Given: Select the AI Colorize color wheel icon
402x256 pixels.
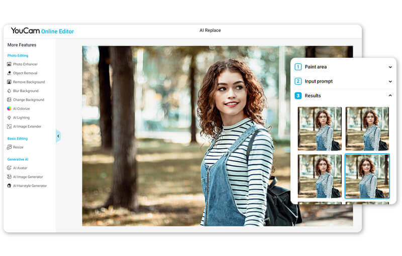Looking at the screenshot, I should tap(9, 108).
